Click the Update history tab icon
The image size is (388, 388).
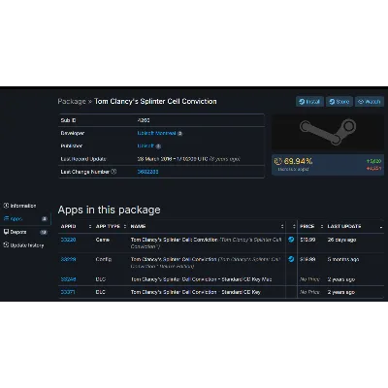point(6,244)
